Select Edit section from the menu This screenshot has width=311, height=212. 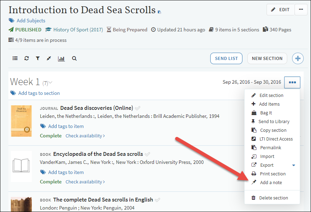(272, 95)
